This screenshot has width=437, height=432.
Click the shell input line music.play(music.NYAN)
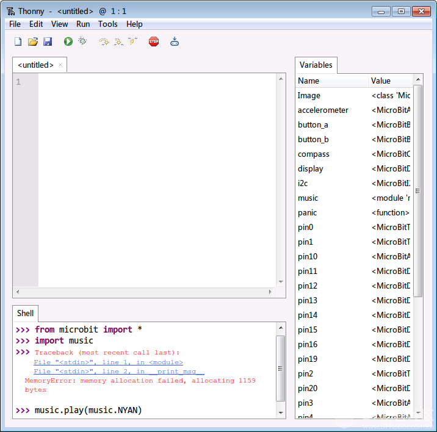(x=88, y=410)
